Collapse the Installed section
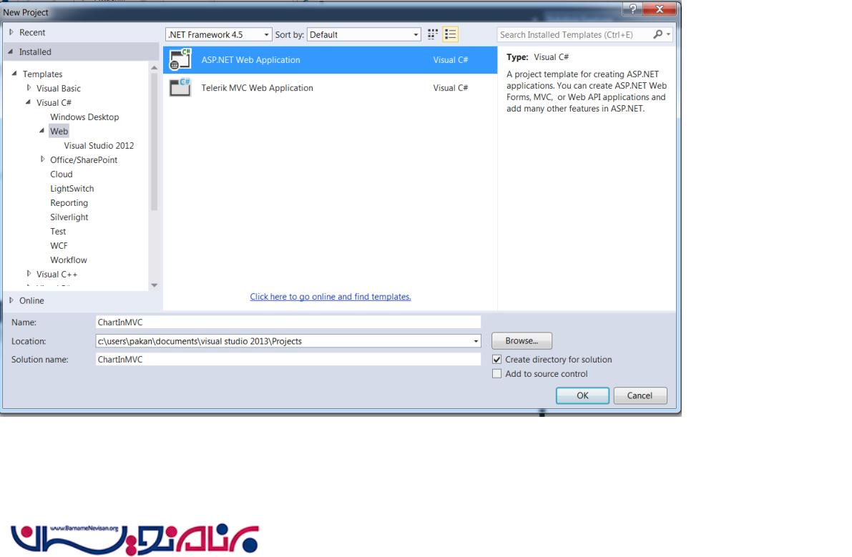Viewport: 852px width, 557px height. pos(10,51)
